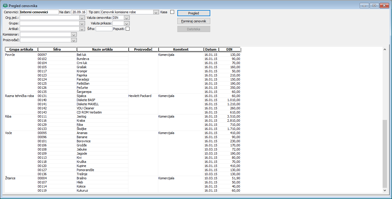The width and height of the screenshot is (392, 199).
Task: Open the Proizvođač filter dropdown
Action: click(x=74, y=40)
